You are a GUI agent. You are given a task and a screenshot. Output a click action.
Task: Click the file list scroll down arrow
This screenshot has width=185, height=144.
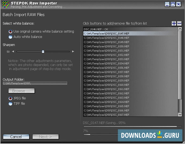180,114
